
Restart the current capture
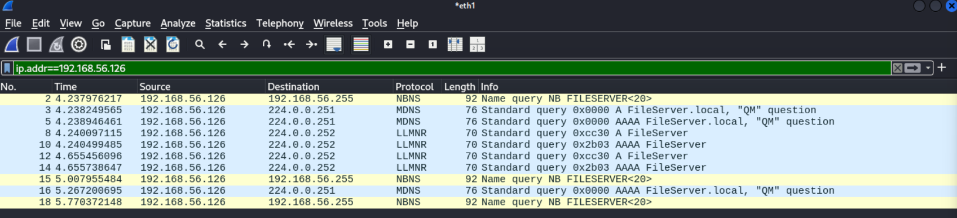56,45
